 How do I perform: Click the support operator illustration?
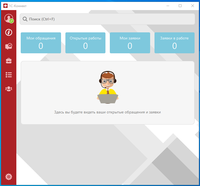click(x=108, y=88)
